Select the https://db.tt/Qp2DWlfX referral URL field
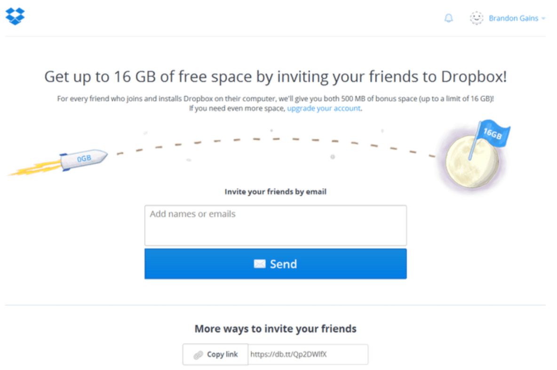Screen dimensions: 557x370 pyautogui.click(x=308, y=354)
